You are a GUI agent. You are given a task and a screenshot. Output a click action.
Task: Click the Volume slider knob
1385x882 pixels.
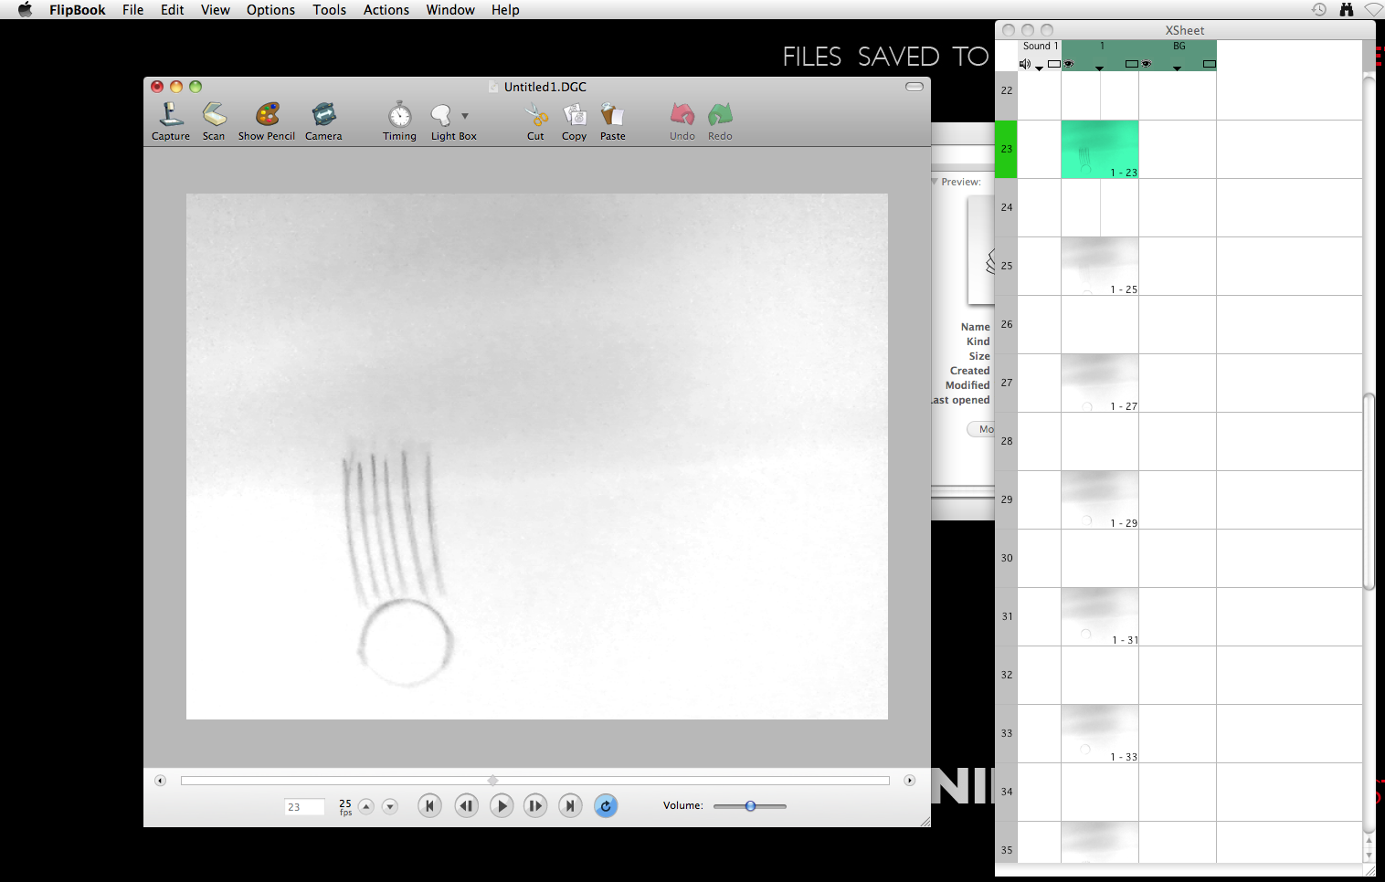click(x=750, y=806)
